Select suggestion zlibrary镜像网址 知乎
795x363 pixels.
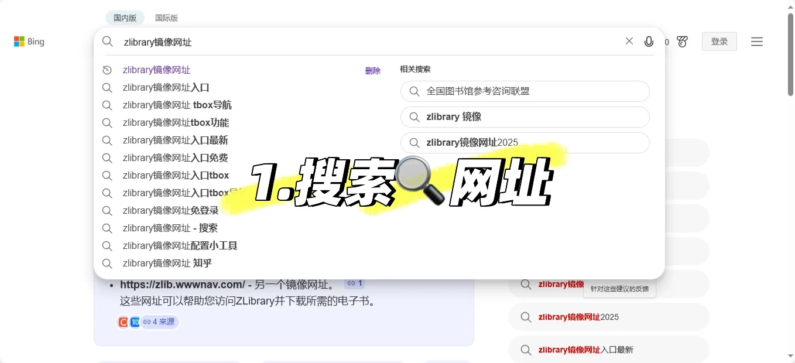pos(167,263)
